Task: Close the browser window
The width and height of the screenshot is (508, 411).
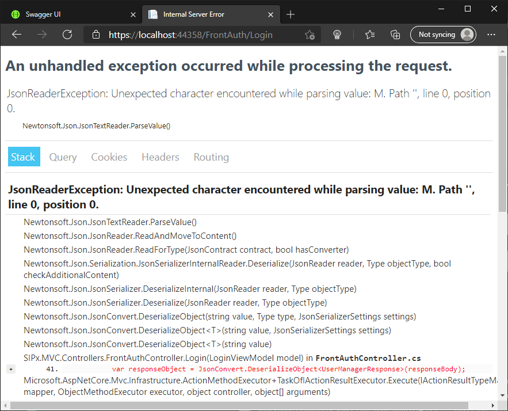Action: click(494, 9)
